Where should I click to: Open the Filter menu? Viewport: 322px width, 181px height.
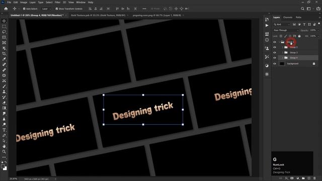[57, 2]
